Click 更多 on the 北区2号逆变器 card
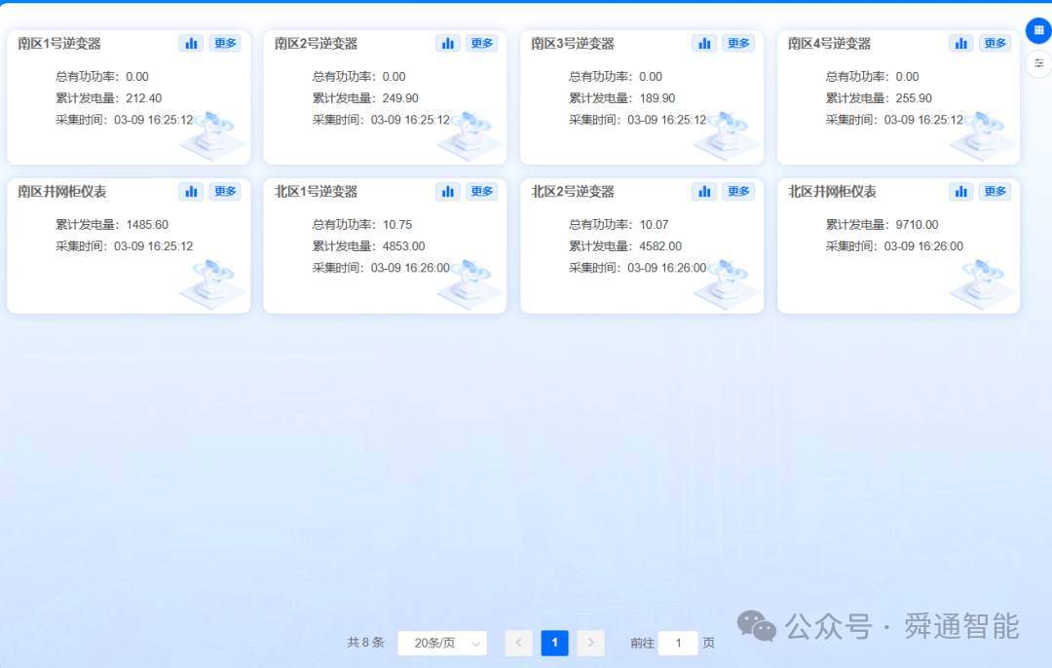Image resolution: width=1052 pixels, height=668 pixels. (x=738, y=191)
